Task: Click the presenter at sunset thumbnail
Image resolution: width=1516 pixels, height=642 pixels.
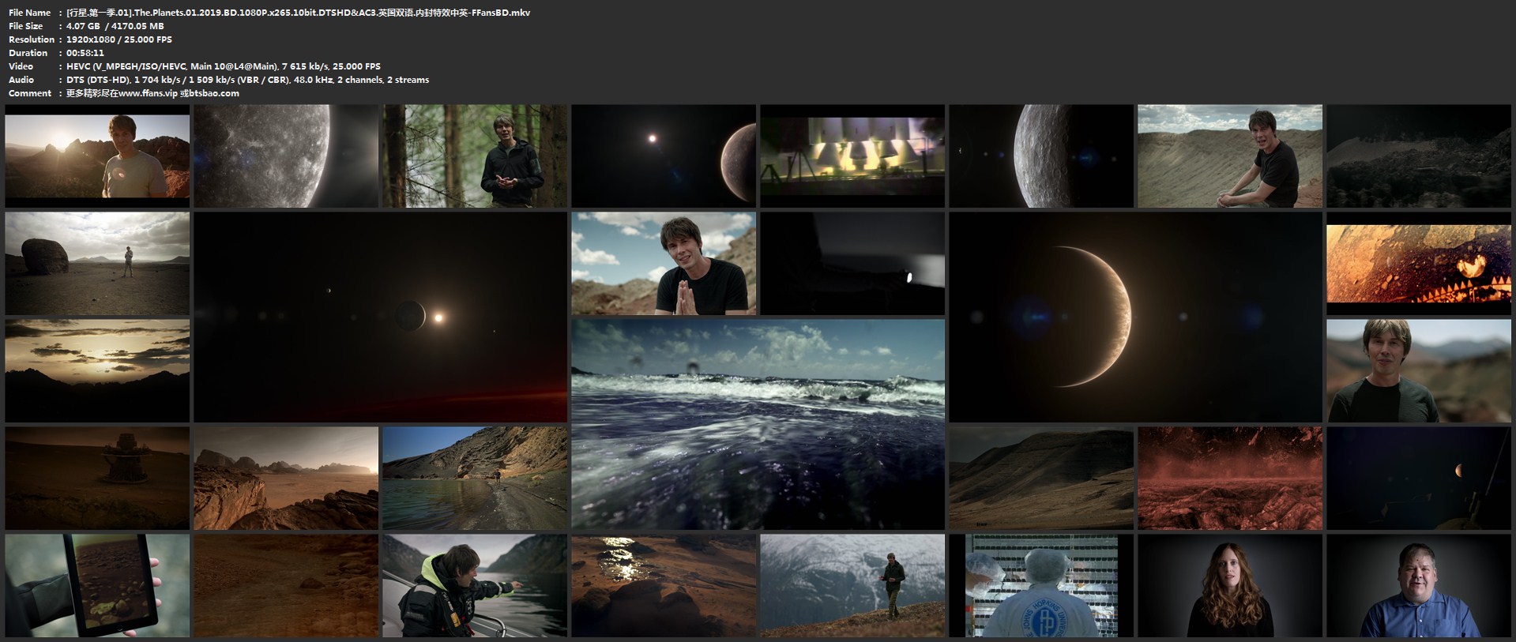Action: (97, 156)
